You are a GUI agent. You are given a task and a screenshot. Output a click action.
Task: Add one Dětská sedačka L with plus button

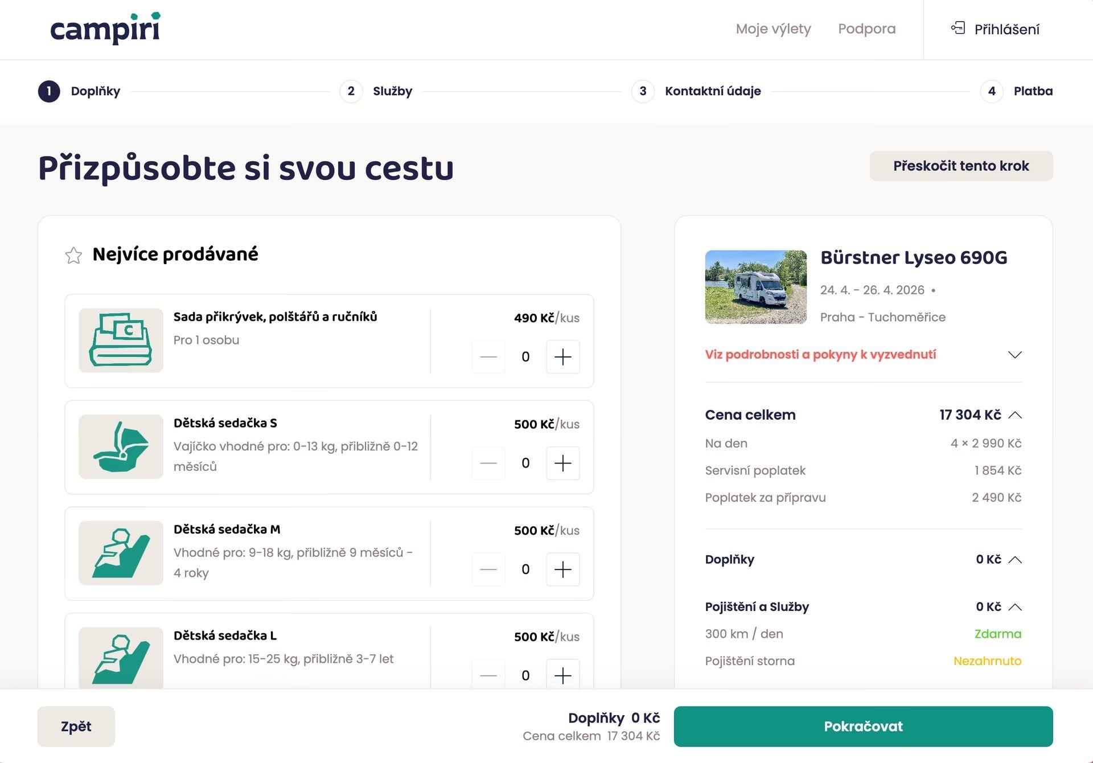563,675
